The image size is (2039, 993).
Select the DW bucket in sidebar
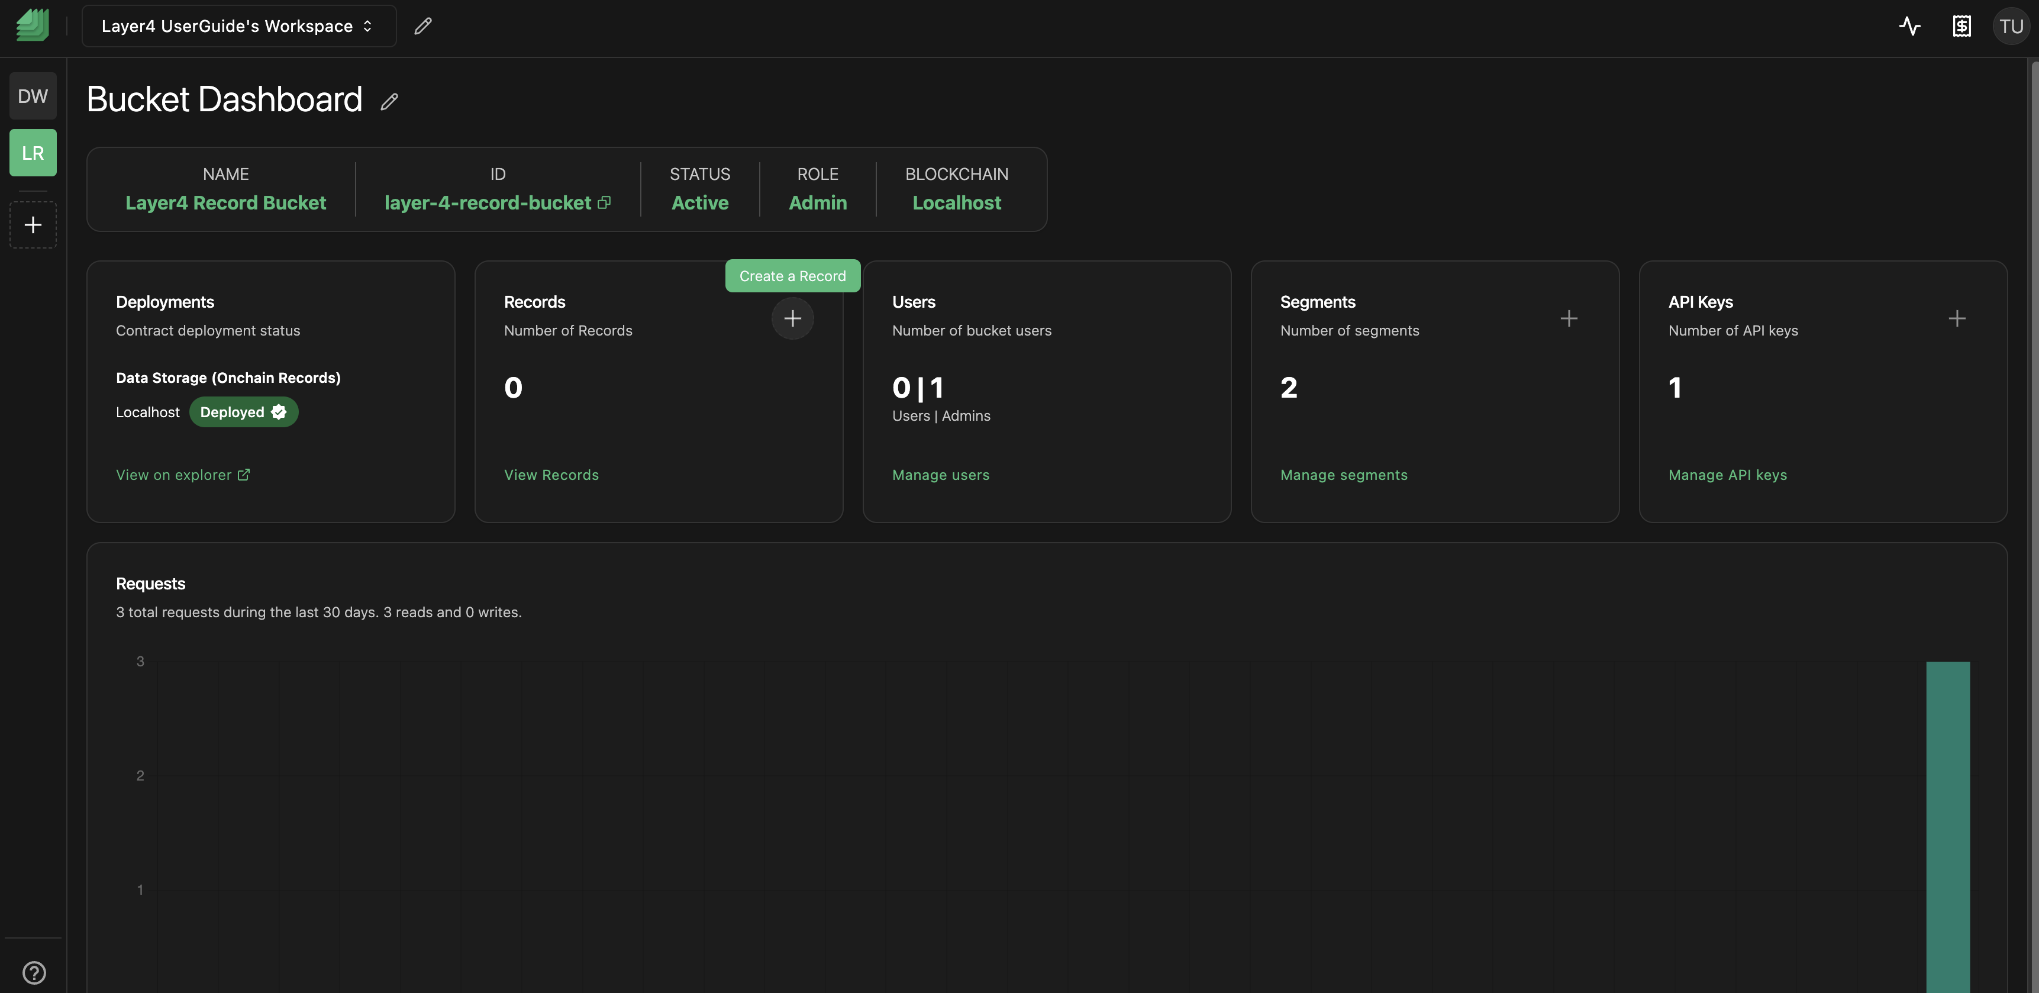pos(33,96)
